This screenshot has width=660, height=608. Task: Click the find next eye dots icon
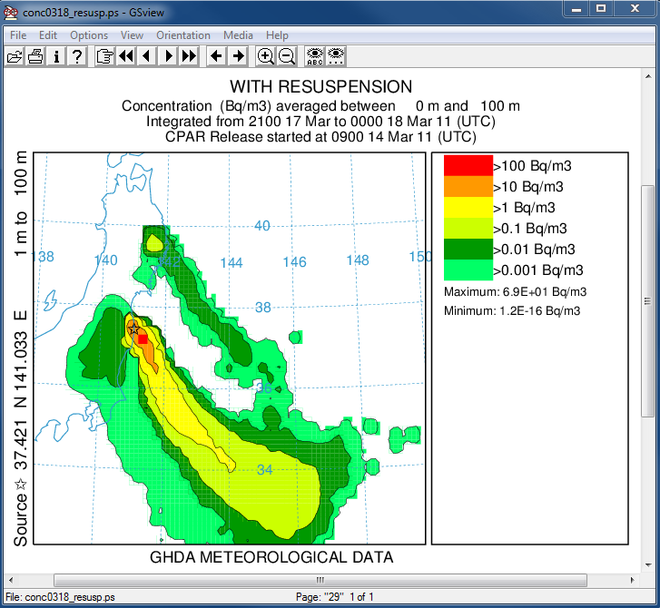coord(336,56)
